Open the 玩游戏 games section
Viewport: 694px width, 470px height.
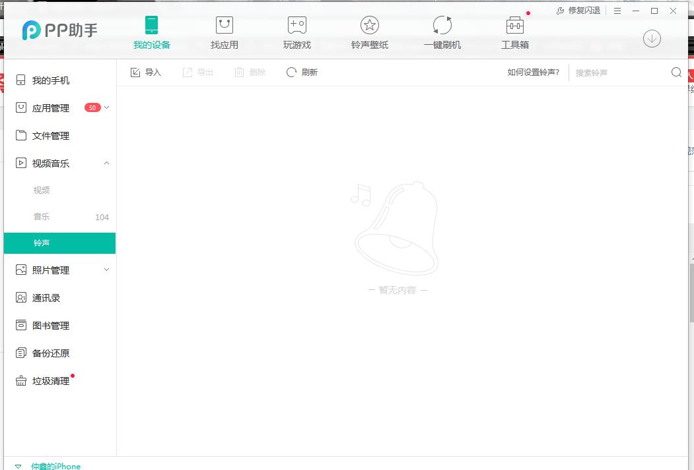[x=296, y=32]
